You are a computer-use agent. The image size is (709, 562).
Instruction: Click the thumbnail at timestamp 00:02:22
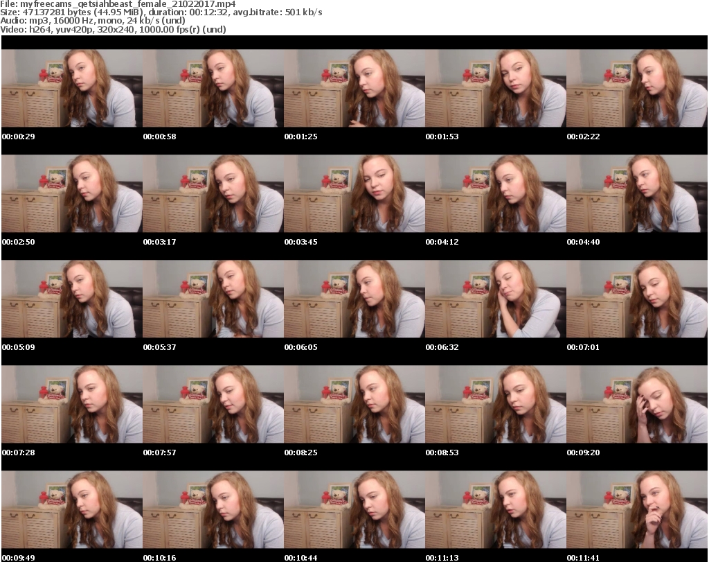click(x=637, y=88)
